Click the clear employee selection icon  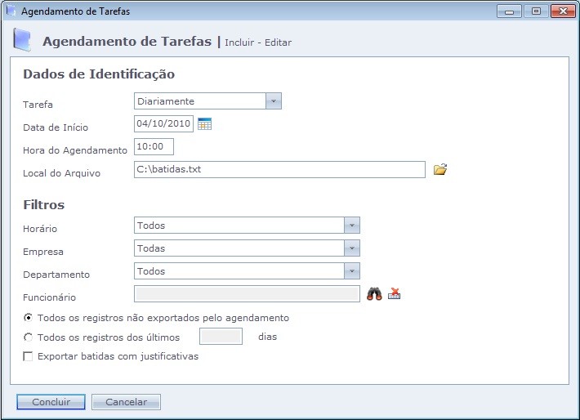[395, 294]
